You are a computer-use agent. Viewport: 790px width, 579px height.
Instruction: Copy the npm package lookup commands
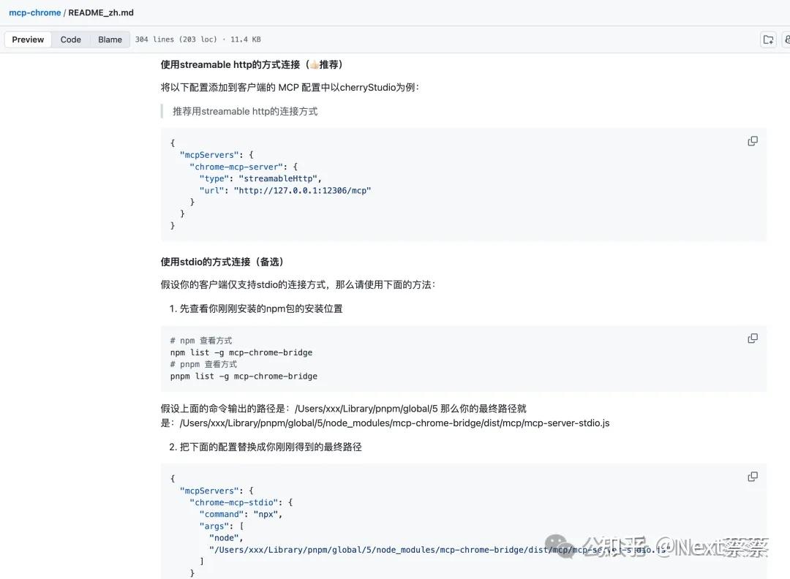(753, 338)
